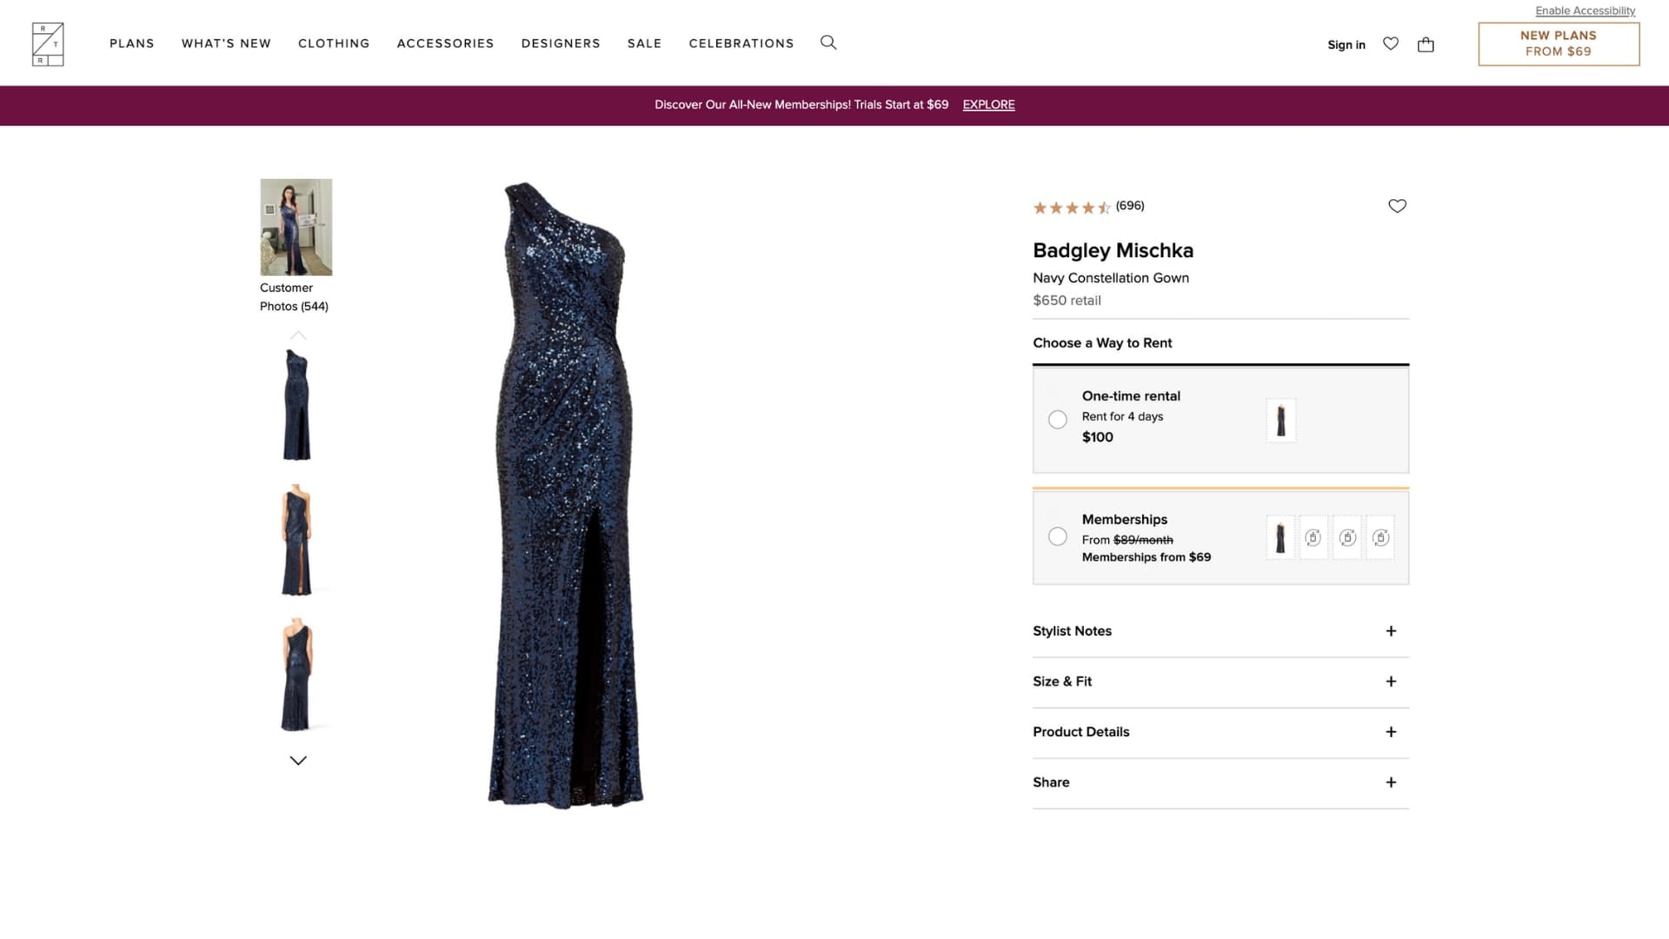1669x939 pixels.
Task: Click the Sign In icon link
Action: coord(1347,44)
